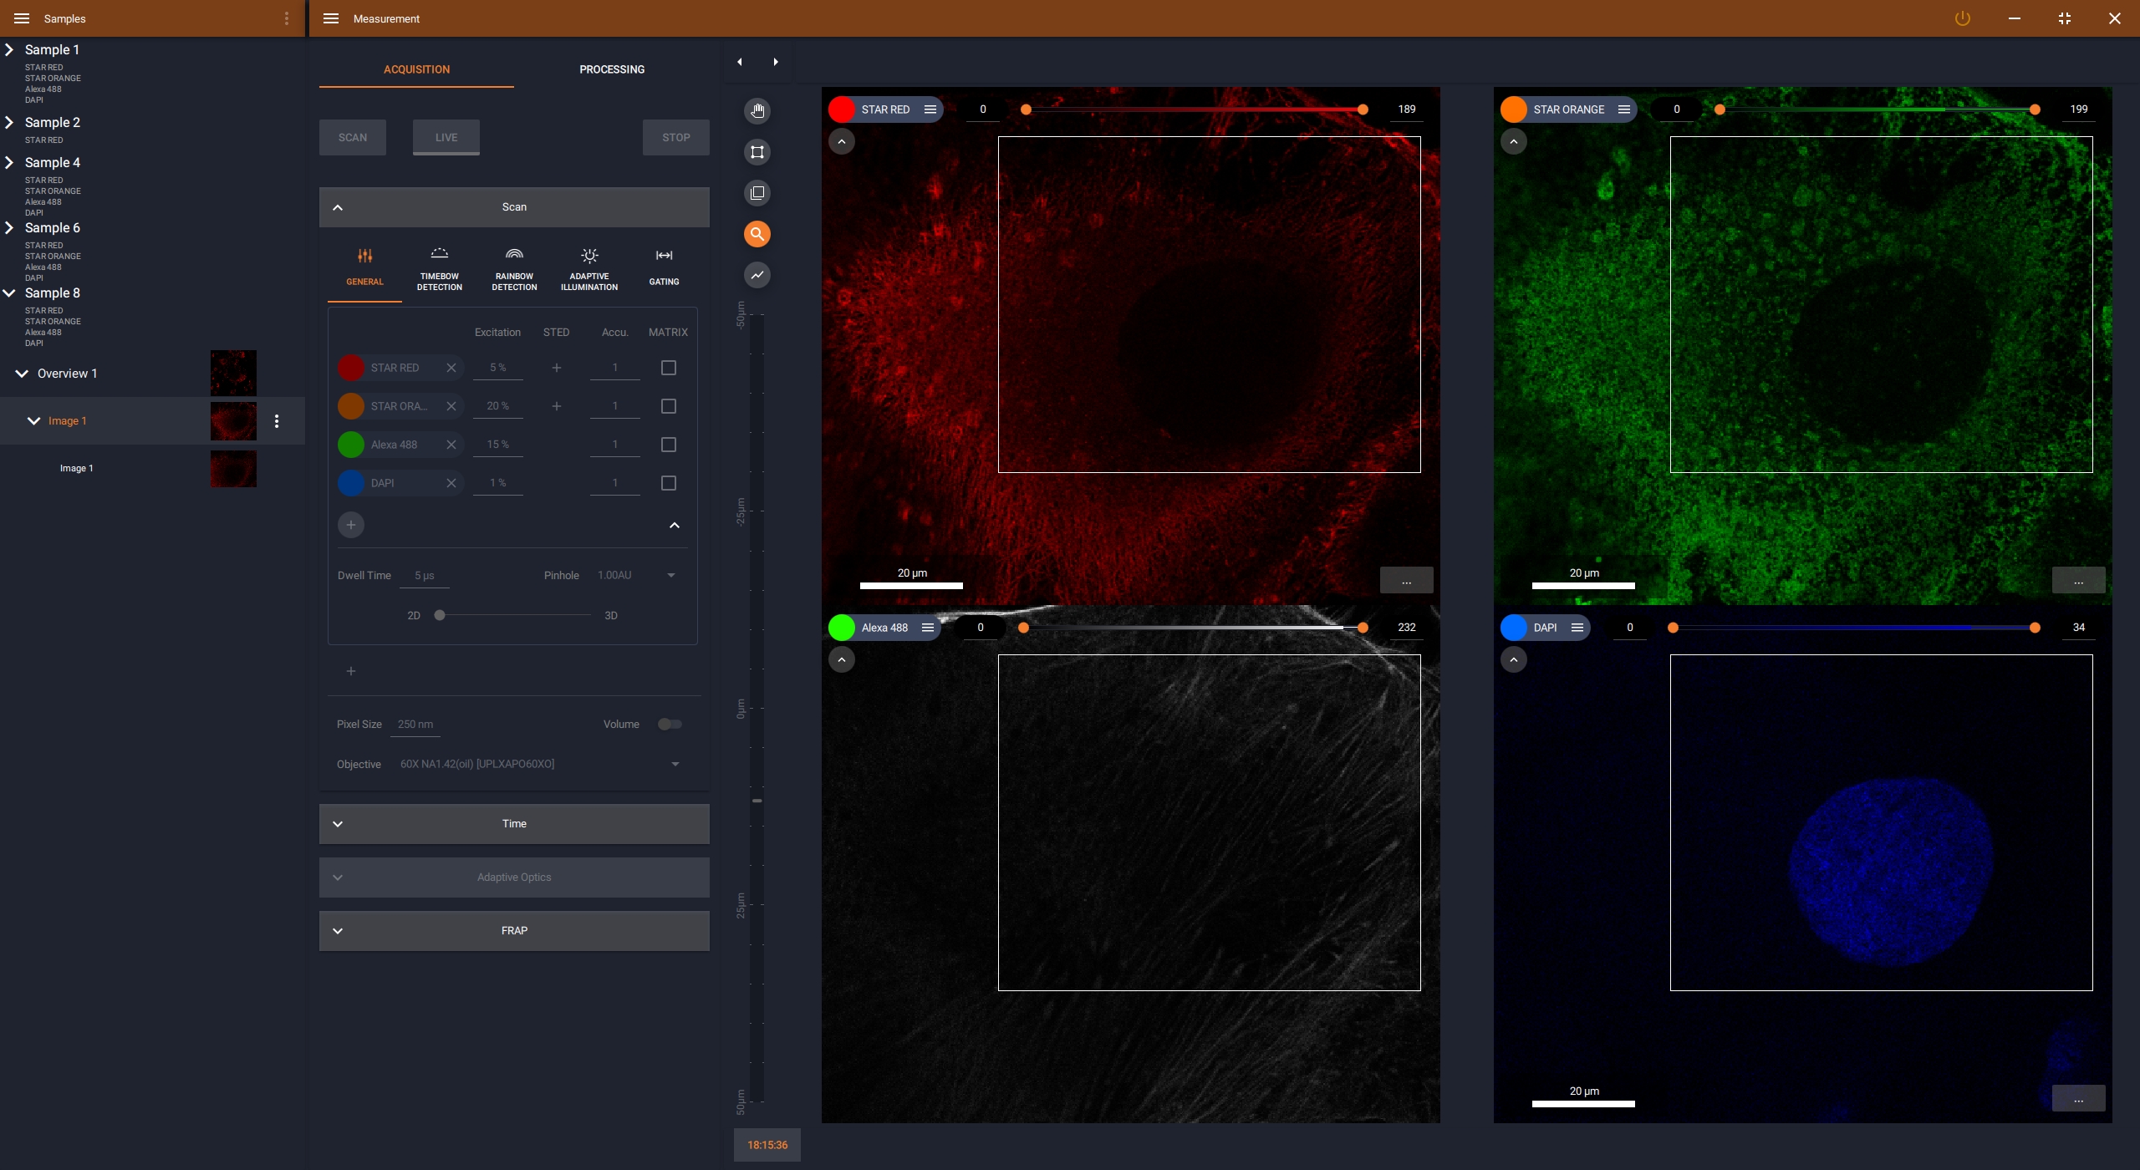Click the Pixel Size input field

(415, 725)
